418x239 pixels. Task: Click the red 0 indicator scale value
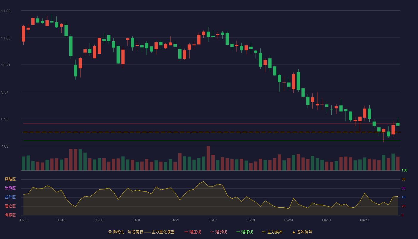tap(402, 215)
